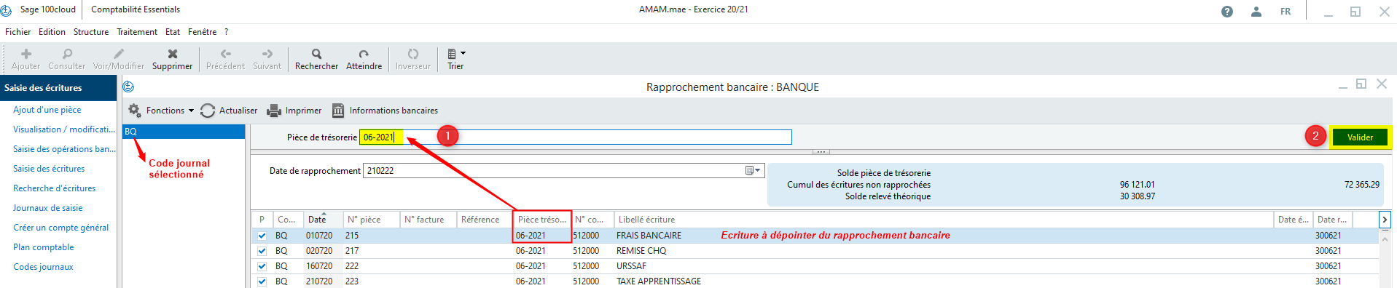Click the N° pièce column header
The height and width of the screenshot is (288, 1397).
(x=372, y=220)
